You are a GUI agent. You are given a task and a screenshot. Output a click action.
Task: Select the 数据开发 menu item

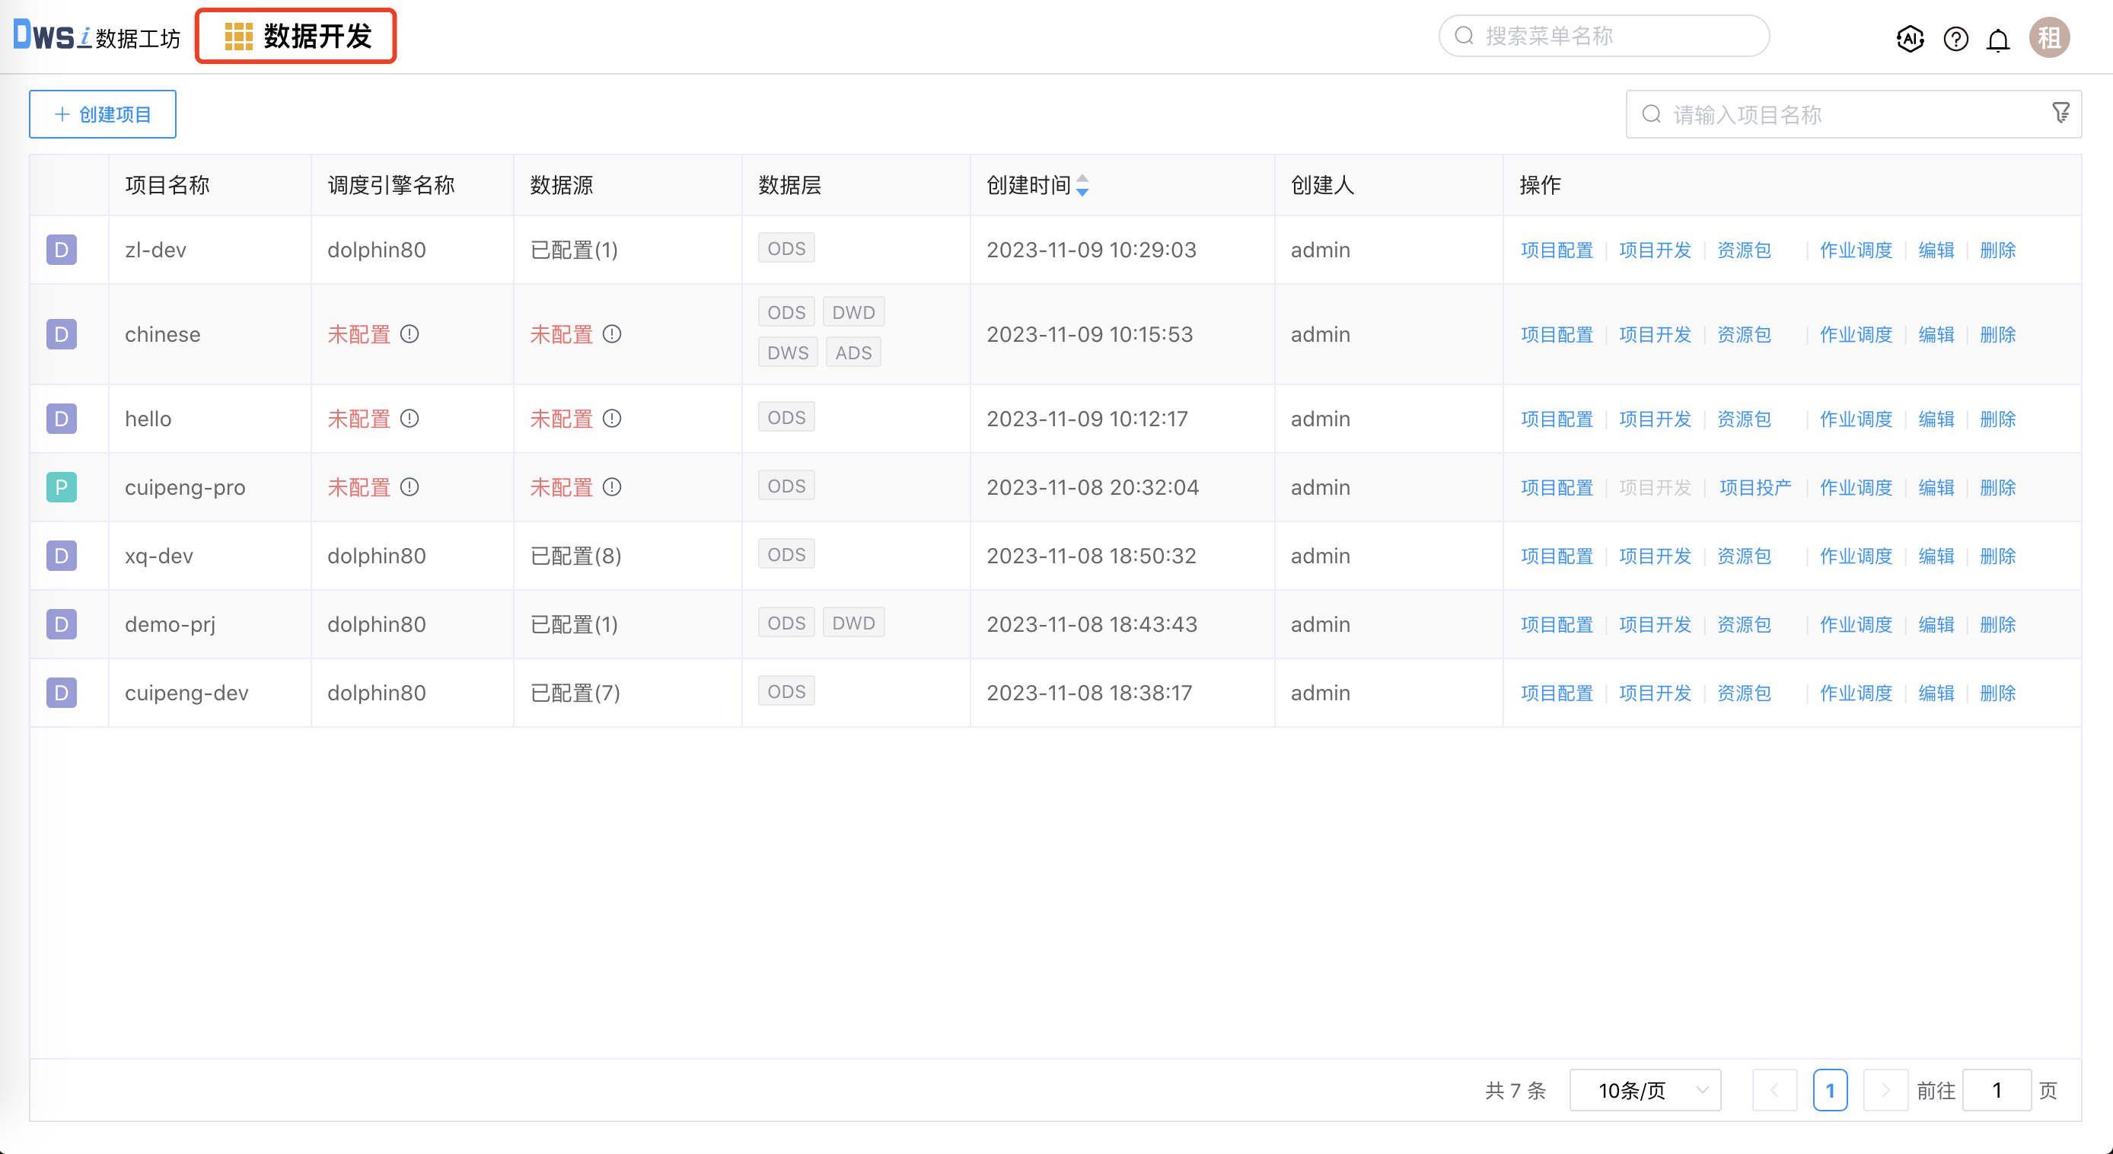pos(319,35)
